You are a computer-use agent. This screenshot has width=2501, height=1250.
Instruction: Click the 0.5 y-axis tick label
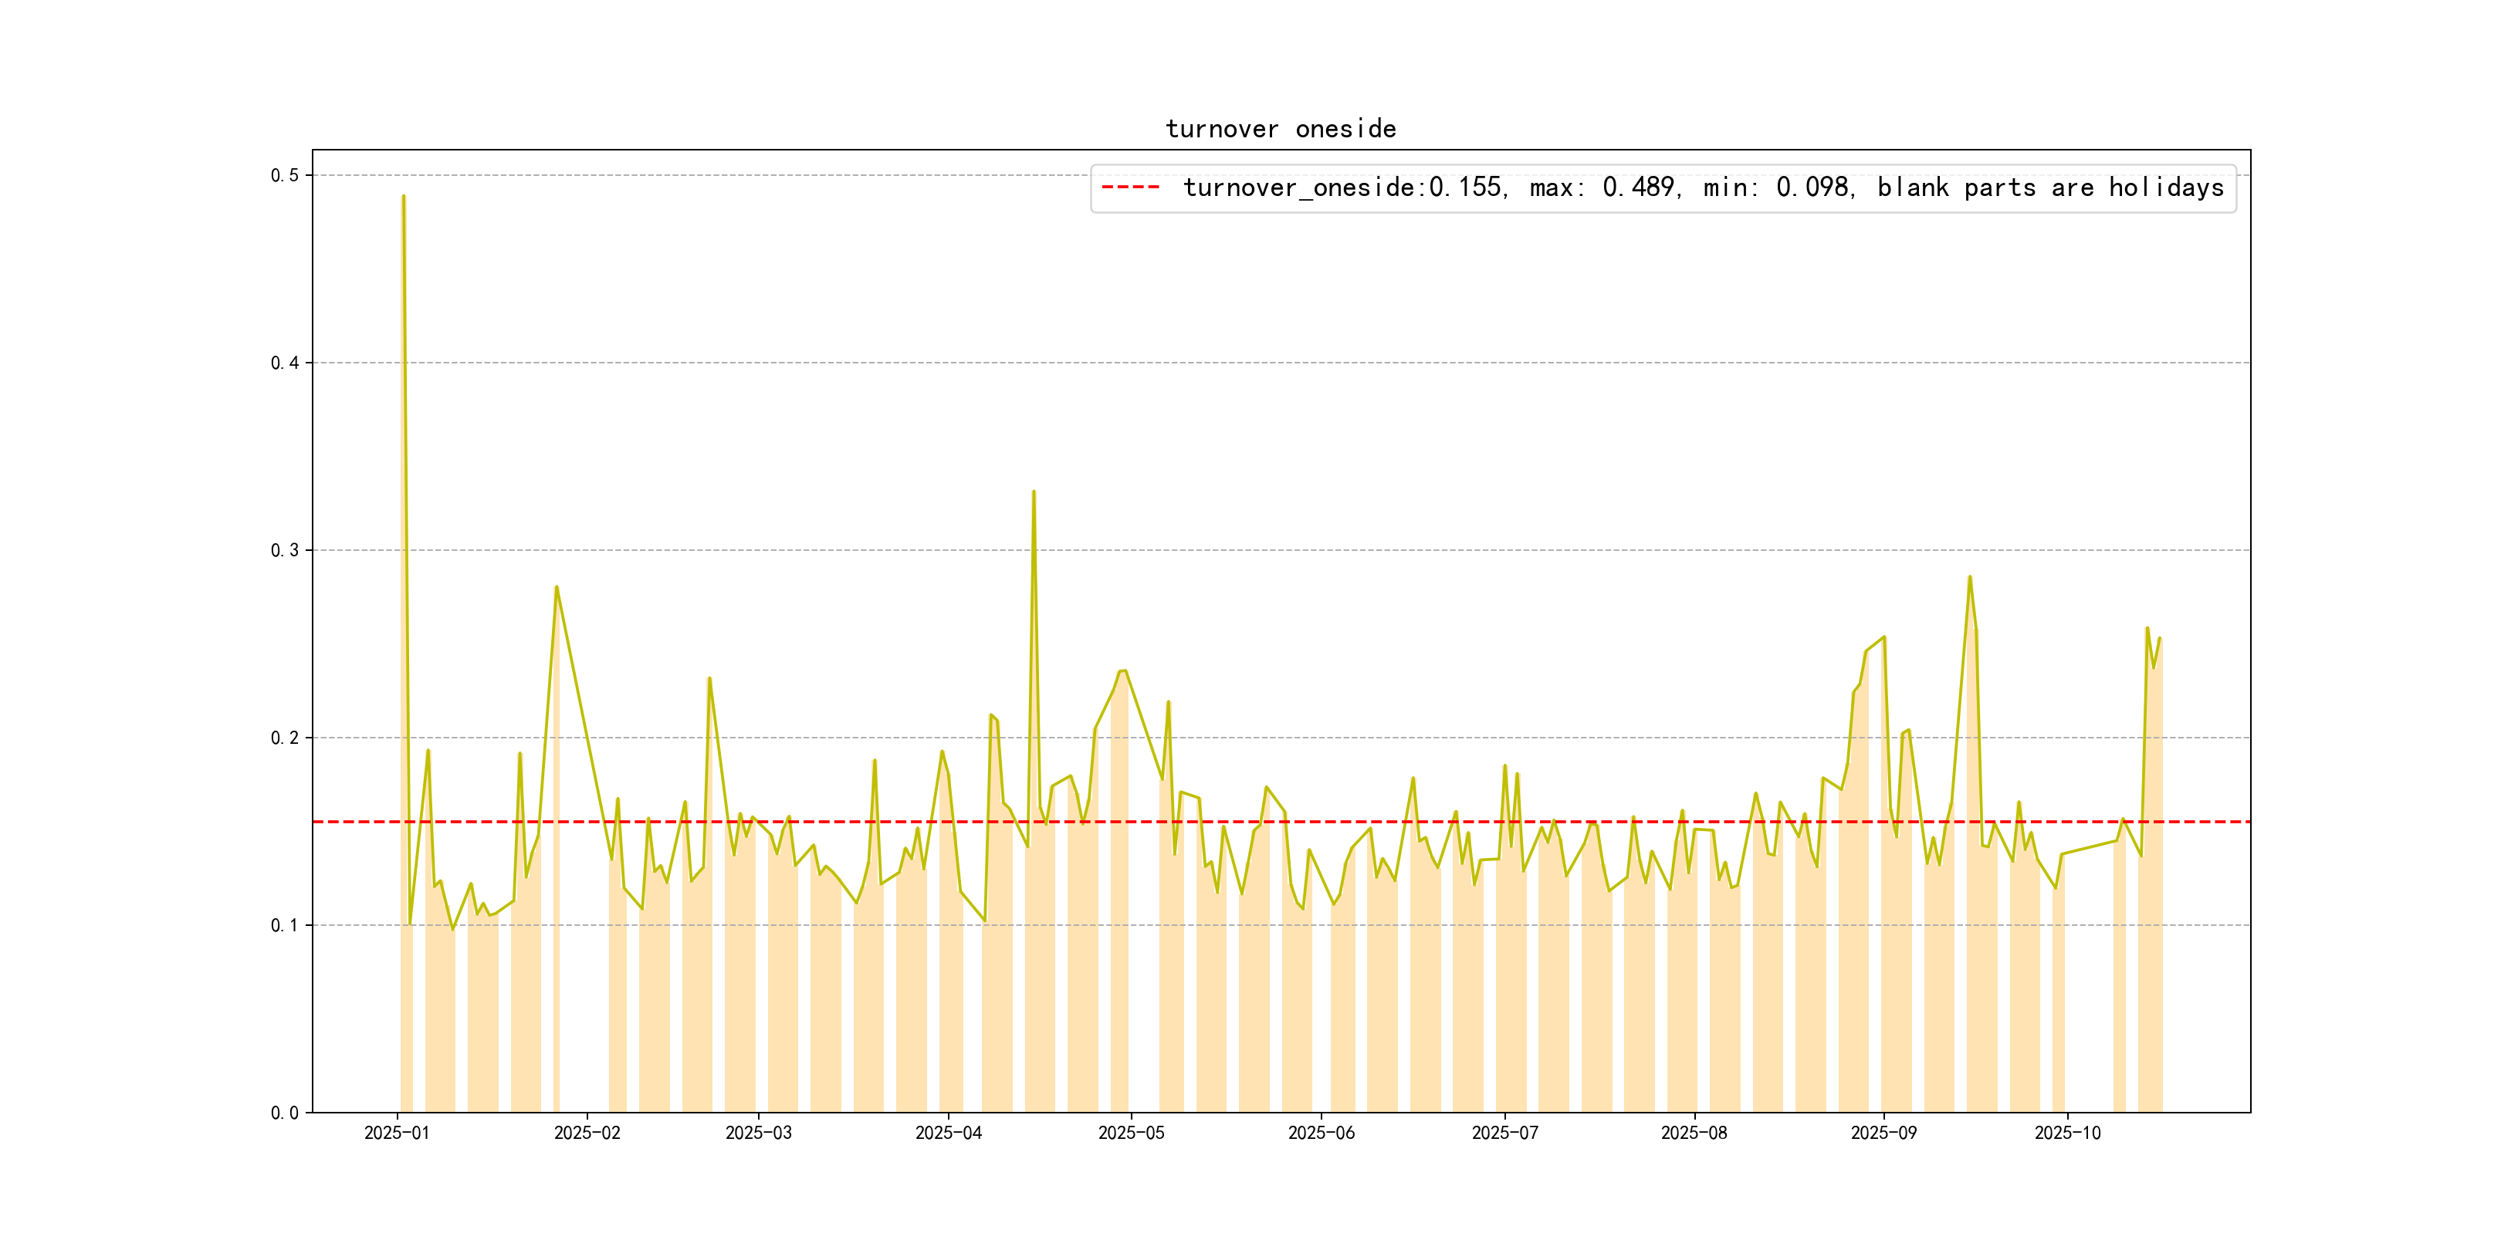(x=285, y=176)
